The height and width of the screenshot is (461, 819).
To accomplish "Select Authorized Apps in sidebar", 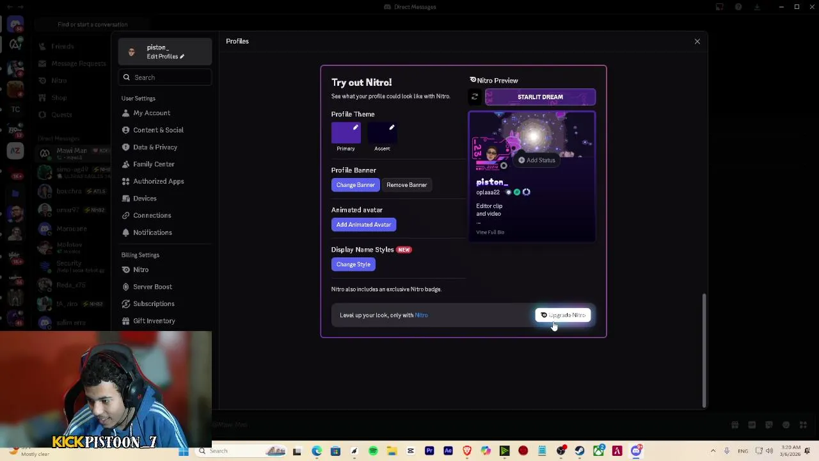I will click(164, 181).
